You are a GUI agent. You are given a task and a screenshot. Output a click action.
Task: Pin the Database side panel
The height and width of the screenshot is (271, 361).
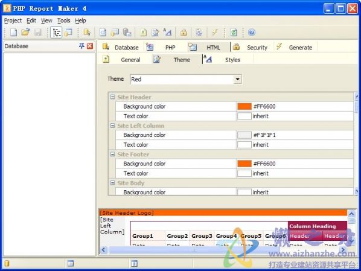pos(81,46)
